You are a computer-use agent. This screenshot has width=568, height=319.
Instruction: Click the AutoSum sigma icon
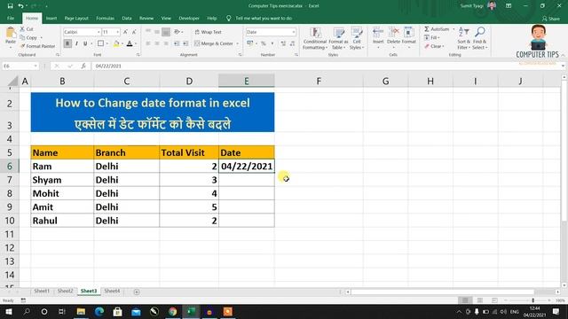[x=427, y=29]
